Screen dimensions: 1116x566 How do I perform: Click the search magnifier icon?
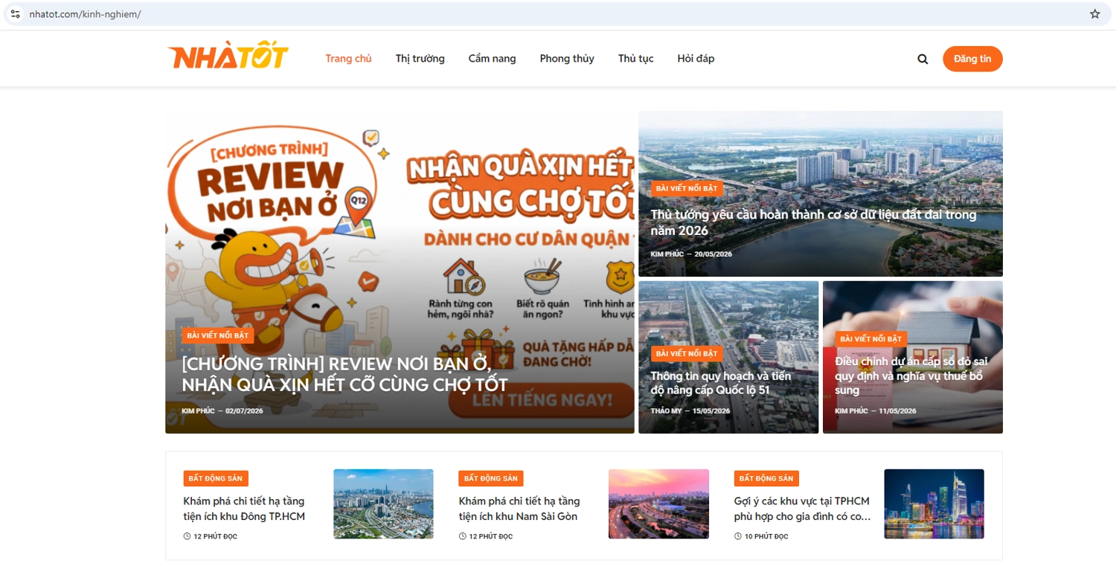[x=923, y=60]
